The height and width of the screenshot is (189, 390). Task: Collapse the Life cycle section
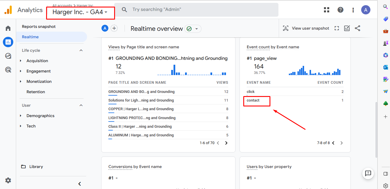(x=81, y=50)
